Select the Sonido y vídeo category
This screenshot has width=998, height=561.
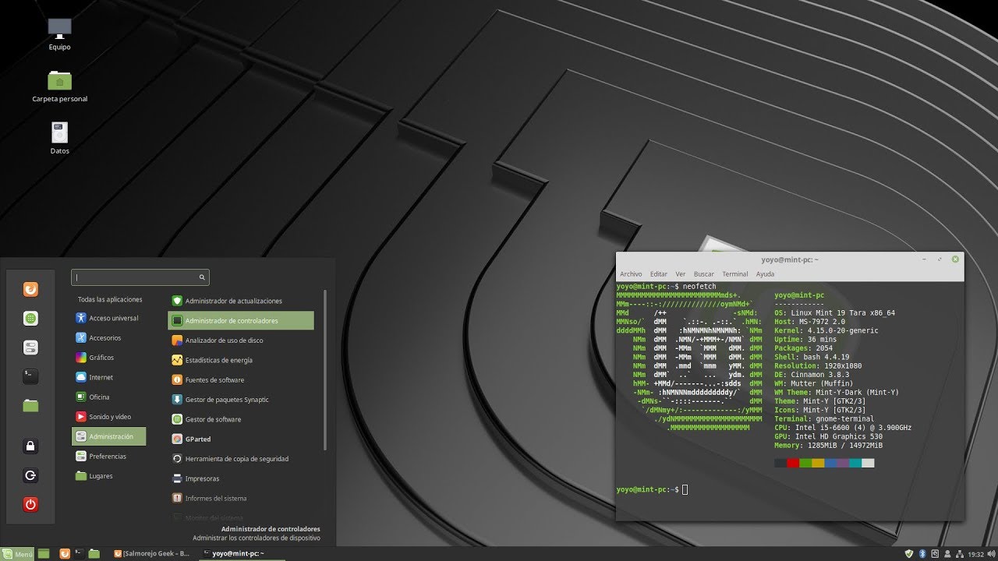108,417
